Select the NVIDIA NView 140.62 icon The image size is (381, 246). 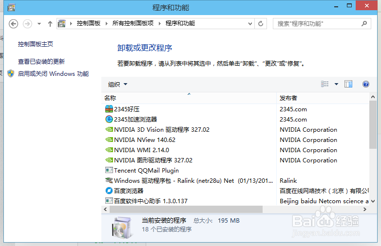(x=109, y=140)
